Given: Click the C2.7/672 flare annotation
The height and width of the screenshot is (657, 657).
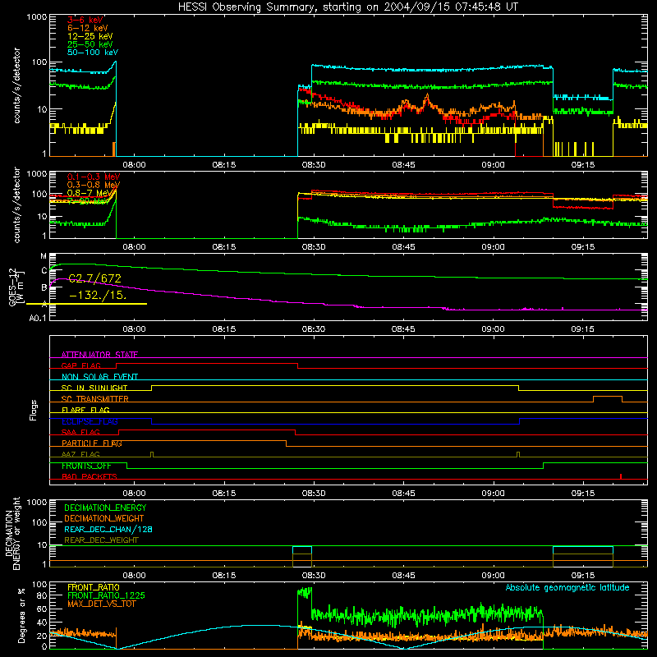Looking at the screenshot, I should 94,278.
